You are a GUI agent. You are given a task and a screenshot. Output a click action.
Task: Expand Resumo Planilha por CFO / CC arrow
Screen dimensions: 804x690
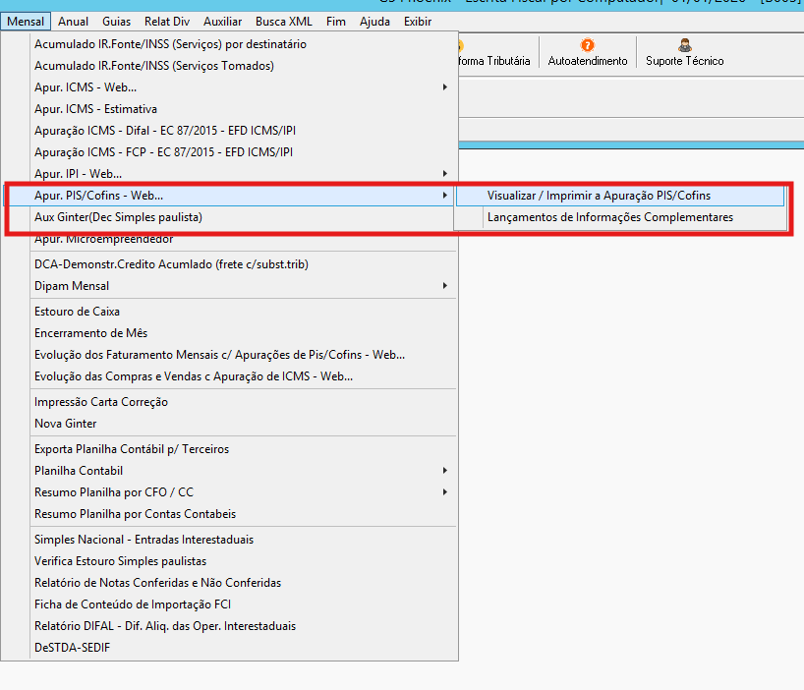pos(445,492)
